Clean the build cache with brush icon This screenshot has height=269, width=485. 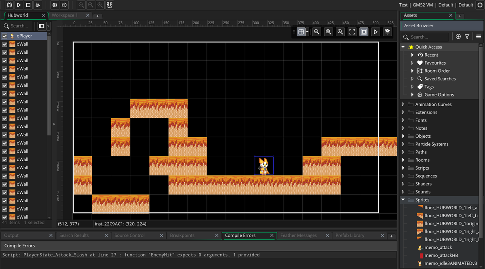point(38,5)
